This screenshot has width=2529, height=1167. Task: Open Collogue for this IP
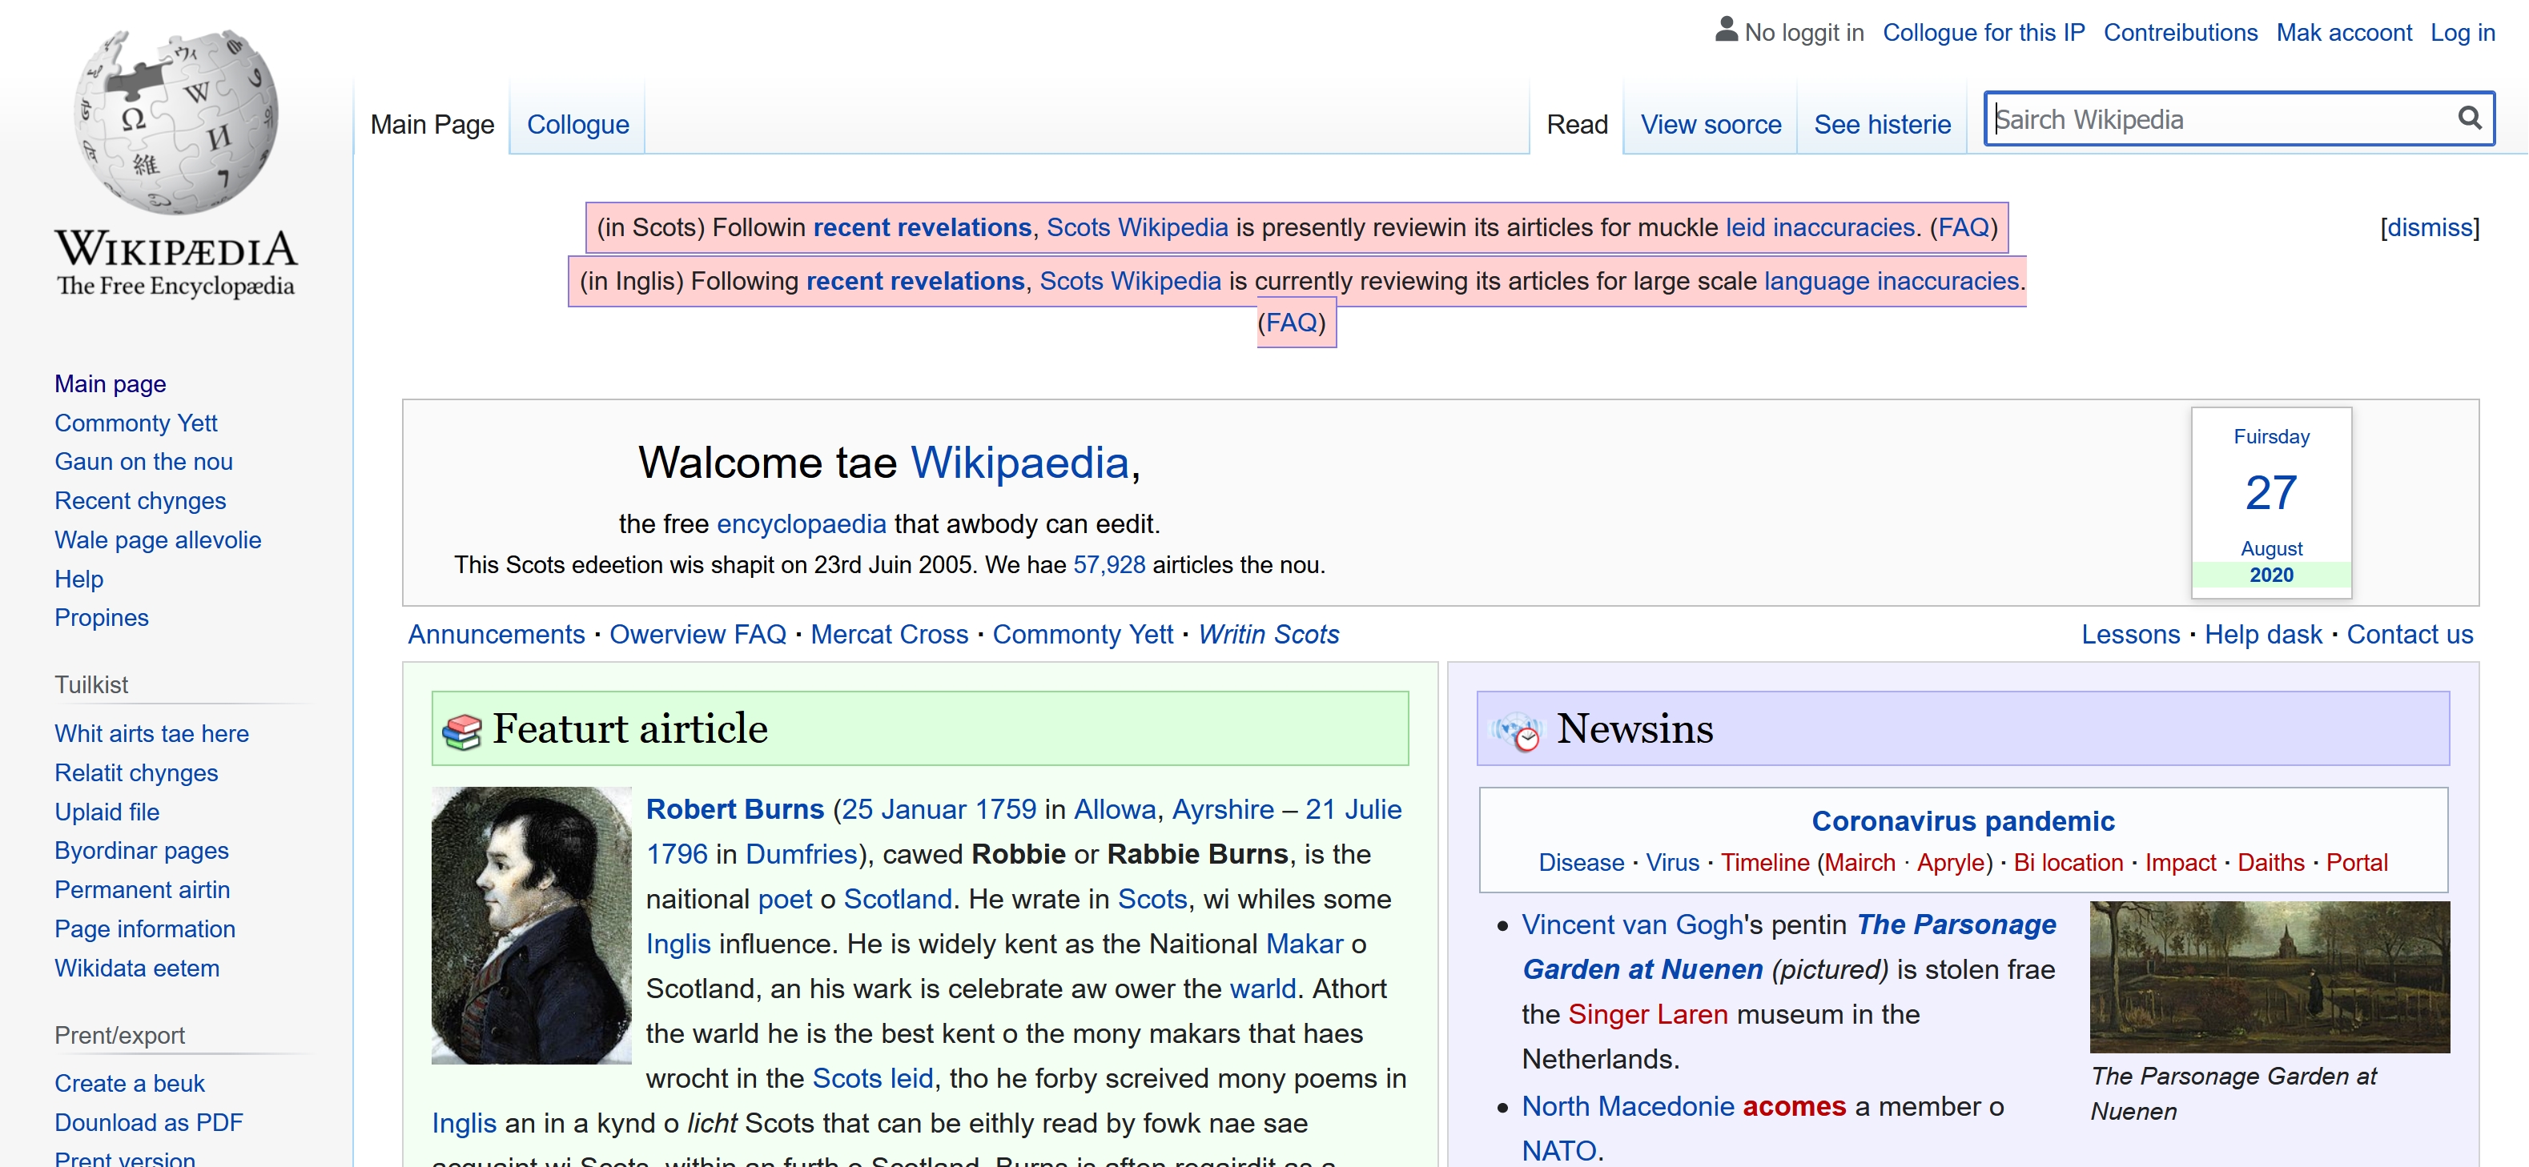(x=1983, y=32)
